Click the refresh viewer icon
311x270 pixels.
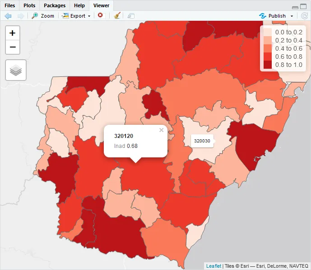click(304, 16)
